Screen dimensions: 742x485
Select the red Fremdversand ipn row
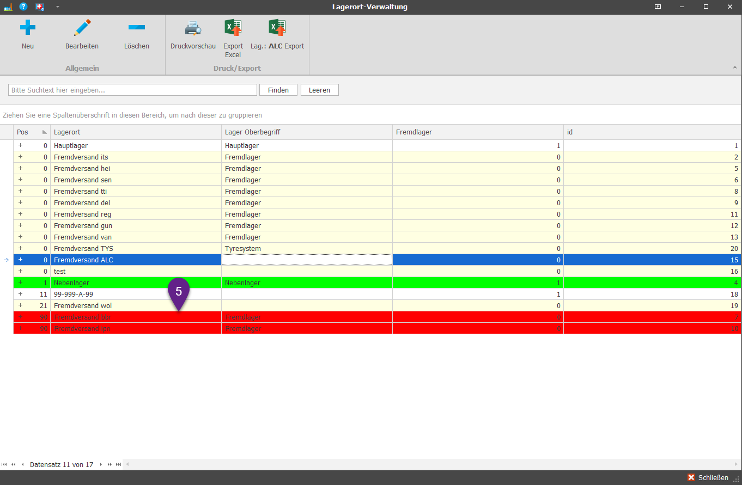tap(377, 329)
